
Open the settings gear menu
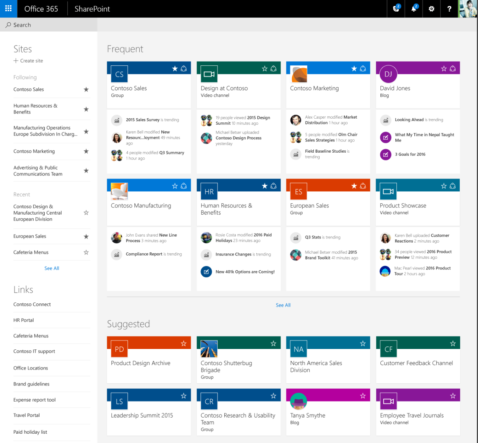pyautogui.click(x=431, y=9)
